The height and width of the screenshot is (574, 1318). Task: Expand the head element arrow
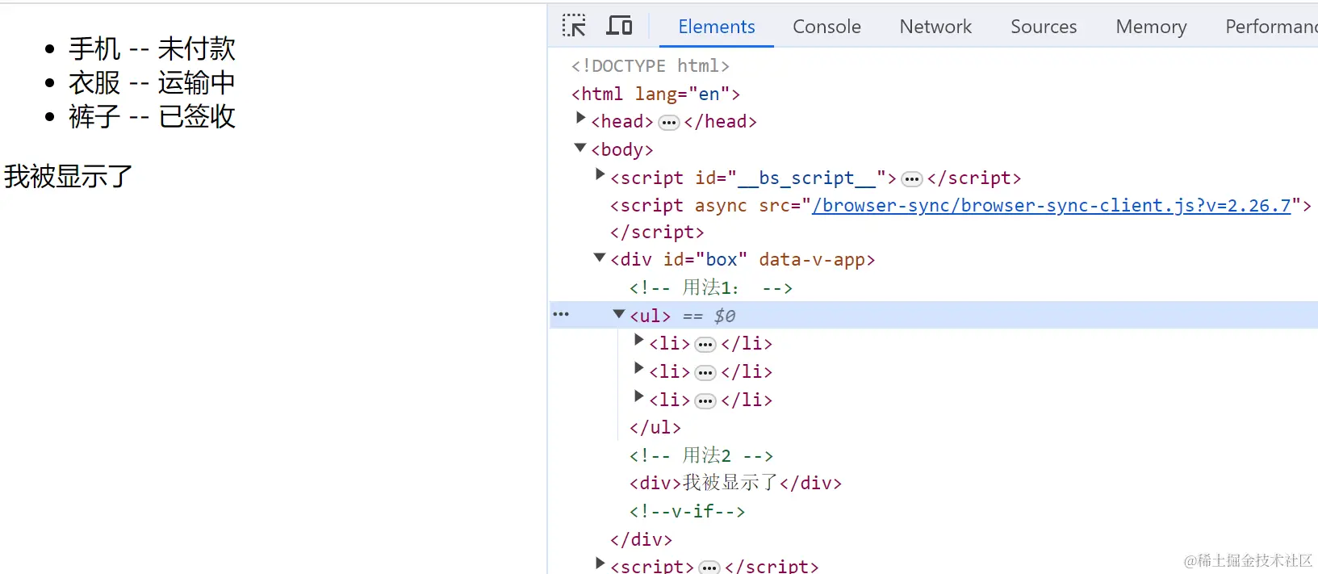click(580, 118)
